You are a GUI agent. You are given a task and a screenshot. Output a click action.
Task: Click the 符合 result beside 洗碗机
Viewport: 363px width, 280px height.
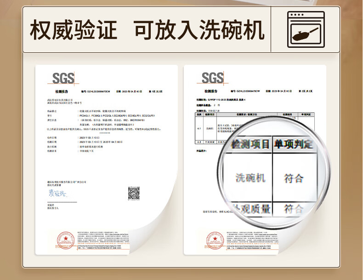294,178
